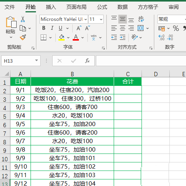This screenshot has width=186, height=186.
Task: Click the Insert Function fx icon
Action: pyautogui.click(x=87, y=61)
